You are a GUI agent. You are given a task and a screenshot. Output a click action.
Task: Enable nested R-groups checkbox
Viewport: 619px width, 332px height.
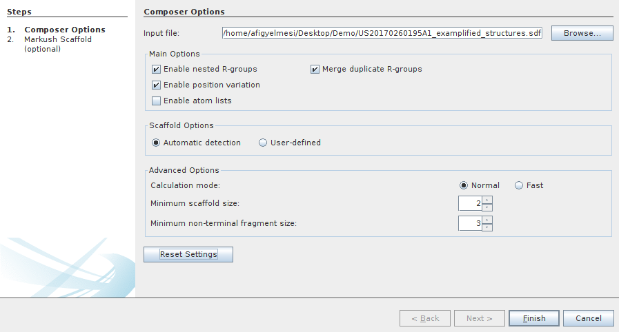156,69
